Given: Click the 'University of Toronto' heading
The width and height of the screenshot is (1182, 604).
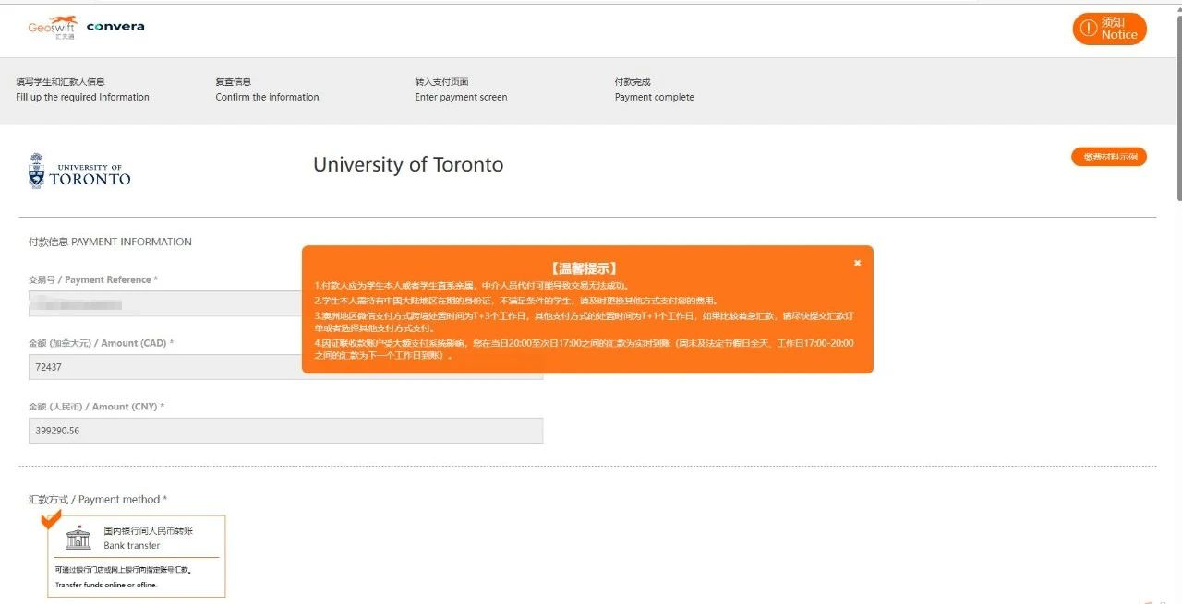Looking at the screenshot, I should tap(408, 165).
